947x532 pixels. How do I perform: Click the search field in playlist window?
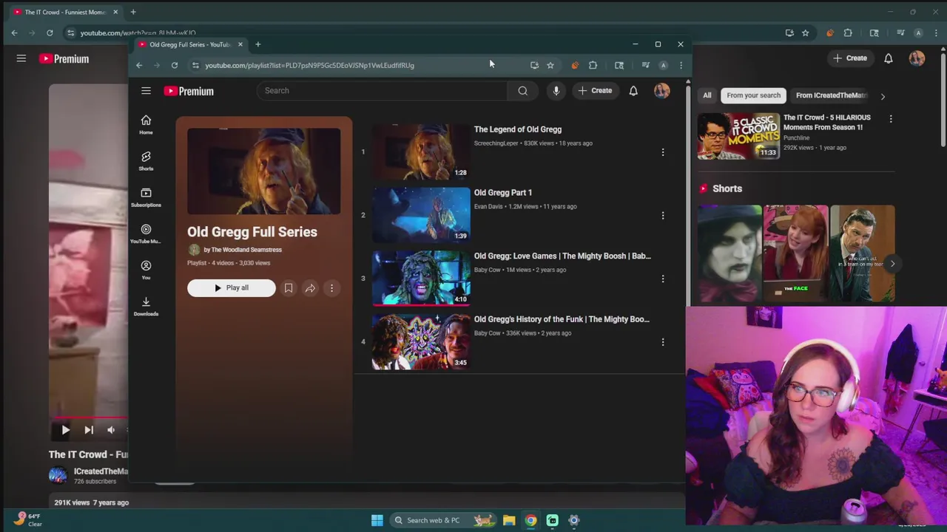[x=382, y=91]
